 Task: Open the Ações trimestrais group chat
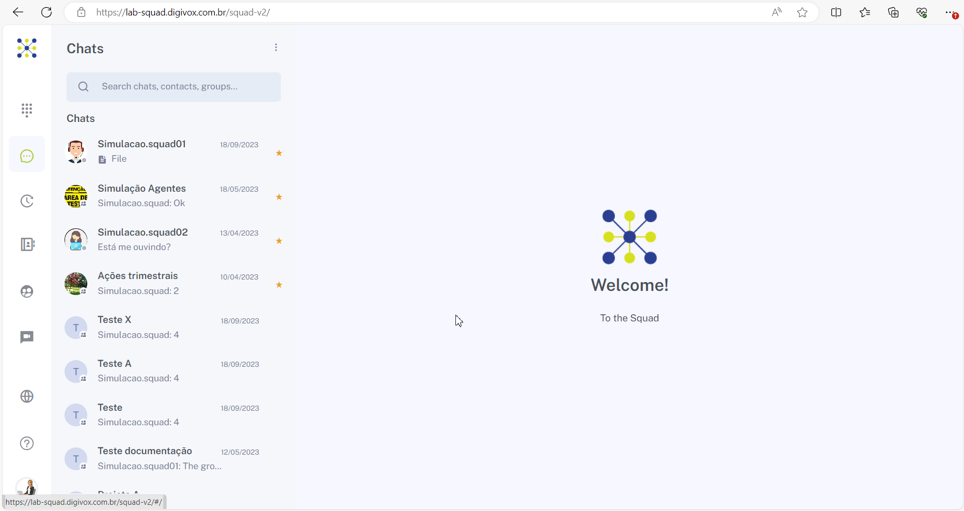click(173, 284)
